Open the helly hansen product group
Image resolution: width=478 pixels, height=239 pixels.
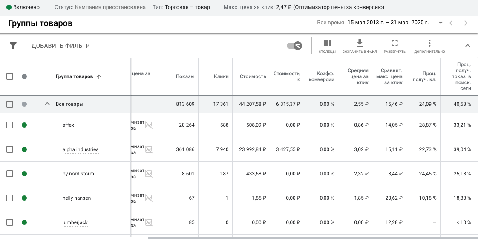[77, 198]
